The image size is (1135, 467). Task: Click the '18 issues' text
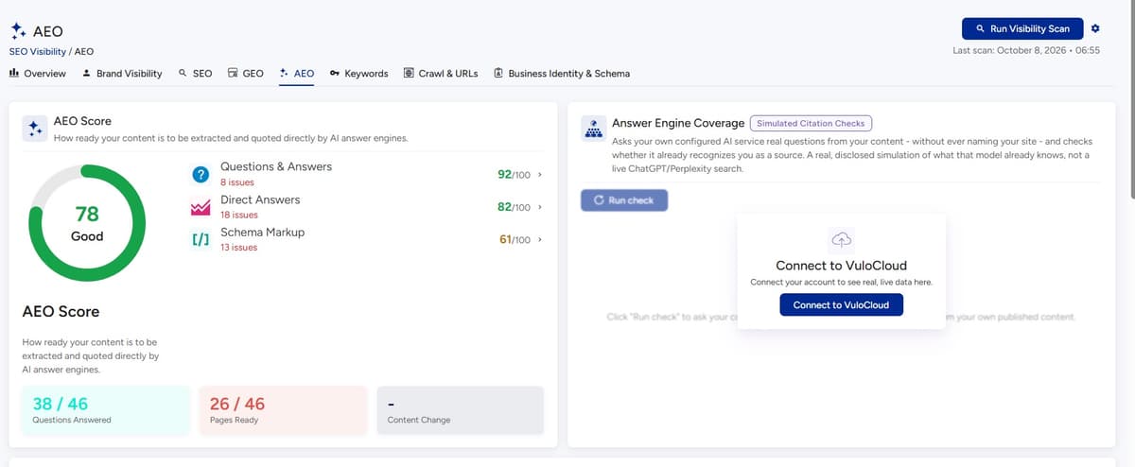click(239, 215)
